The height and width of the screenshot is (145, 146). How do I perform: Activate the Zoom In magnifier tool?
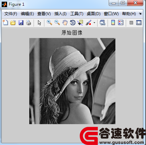click(x=49, y=23)
